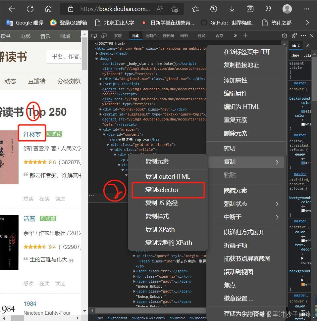Open 统计之都 bookmark
The width and height of the screenshot is (317, 321).
(x=277, y=23)
